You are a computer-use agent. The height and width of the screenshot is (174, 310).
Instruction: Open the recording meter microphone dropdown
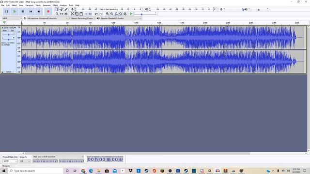point(73,9)
